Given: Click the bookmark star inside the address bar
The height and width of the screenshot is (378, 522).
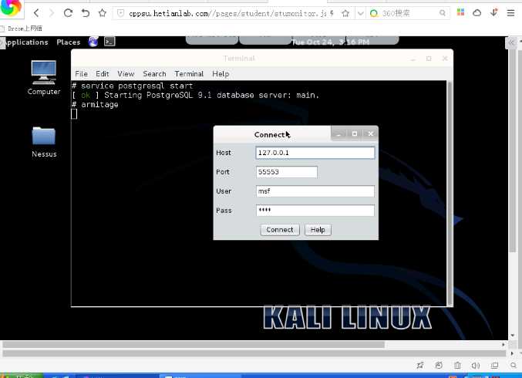Looking at the screenshot, I should [x=345, y=13].
